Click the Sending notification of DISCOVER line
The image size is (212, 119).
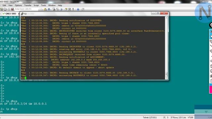(x=62, y=20)
